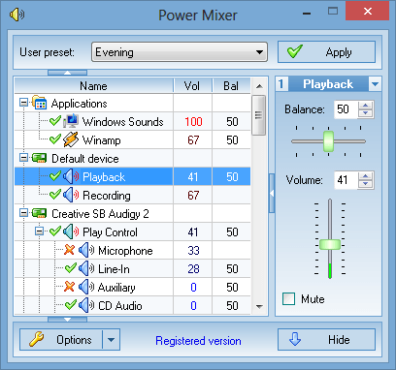Click the Hide button
This screenshot has height=370, width=396.
coord(326,340)
